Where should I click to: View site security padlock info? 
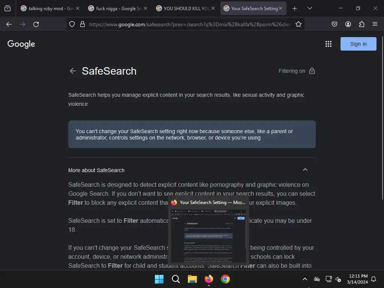point(82,24)
